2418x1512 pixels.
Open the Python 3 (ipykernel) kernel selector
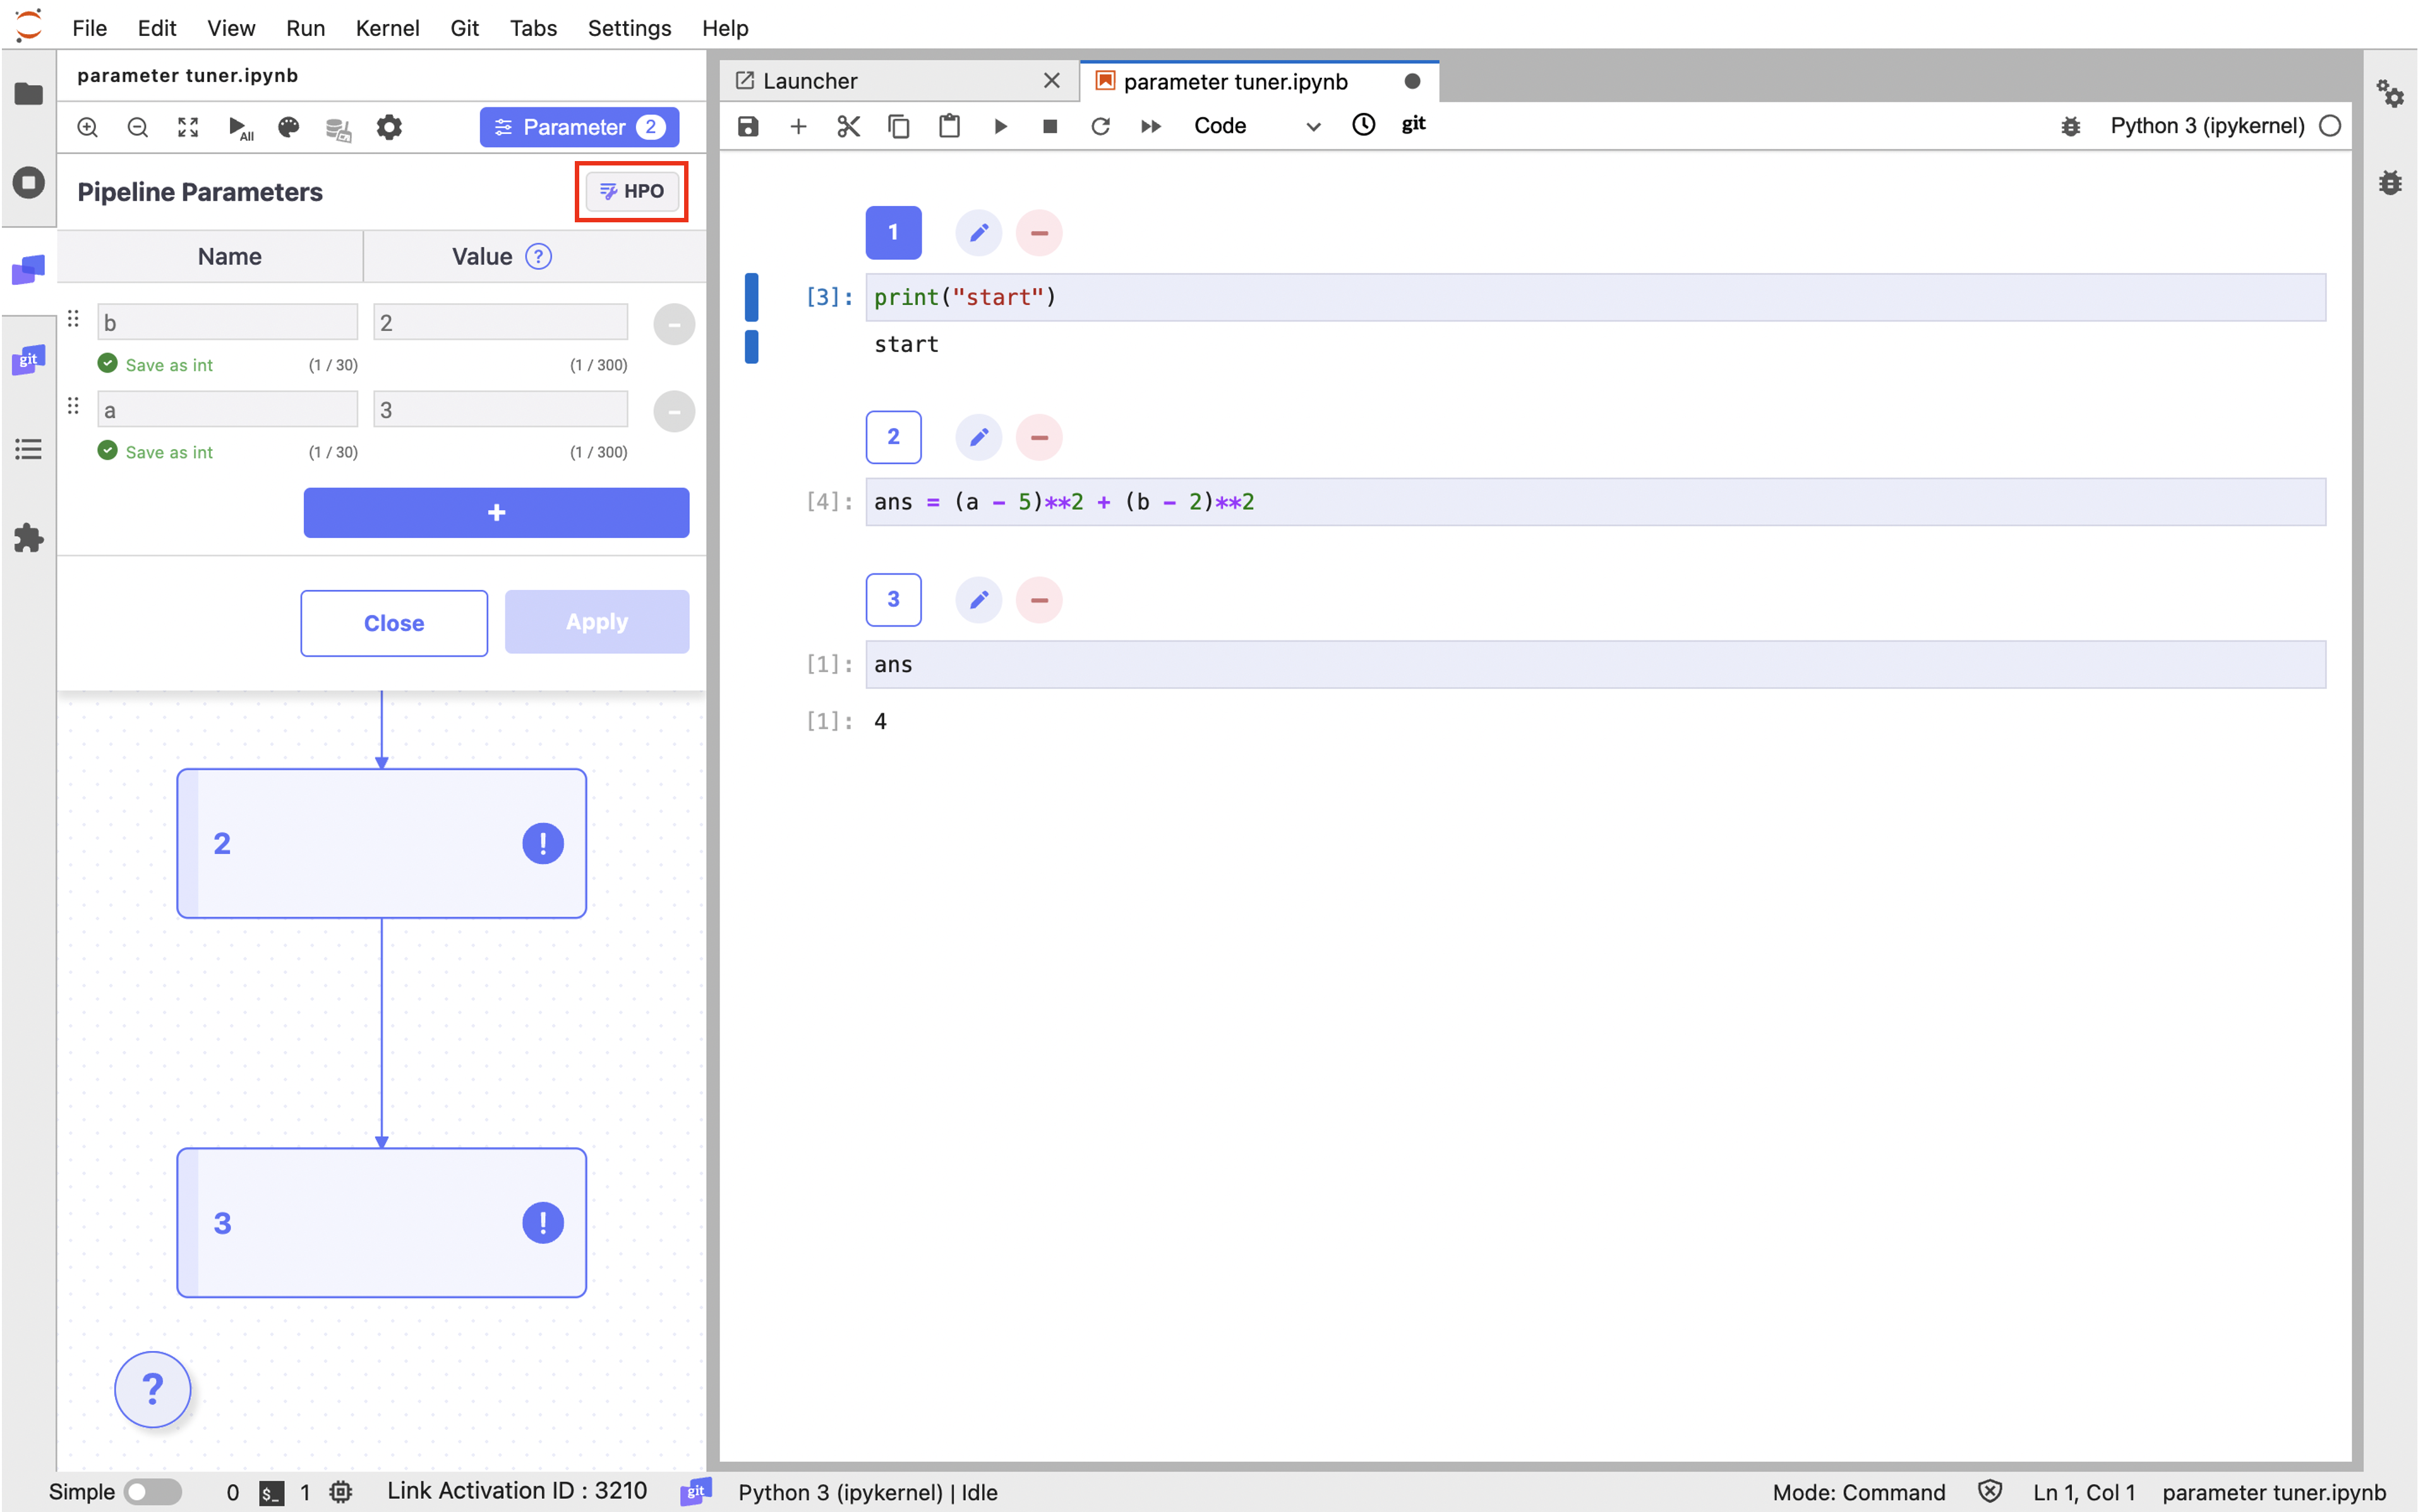point(2206,126)
